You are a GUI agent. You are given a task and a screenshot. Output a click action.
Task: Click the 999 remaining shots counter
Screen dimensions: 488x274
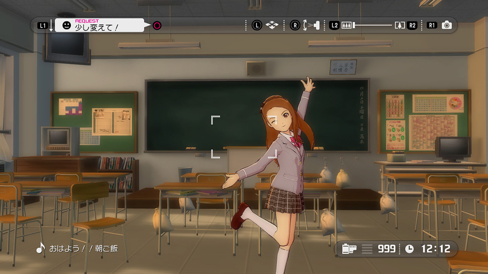(386, 248)
